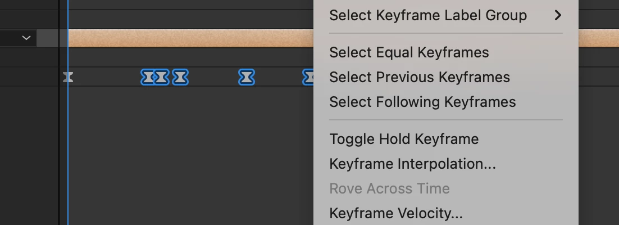
Task: Open the Keyframe Interpolation dialog
Action: click(x=412, y=164)
